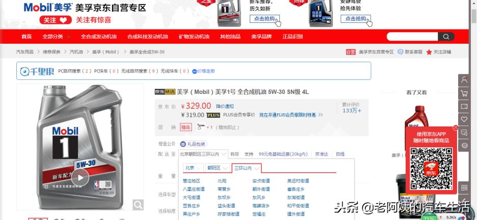The image size is (477, 220).
Task: Play the product video on the Mobil 1 image
Action: click(80, 177)
